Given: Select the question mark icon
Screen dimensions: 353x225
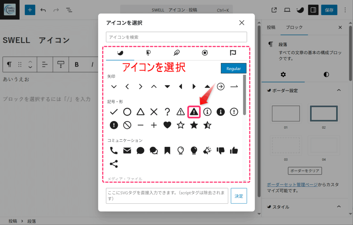Looking at the screenshot, I should tap(167, 112).
